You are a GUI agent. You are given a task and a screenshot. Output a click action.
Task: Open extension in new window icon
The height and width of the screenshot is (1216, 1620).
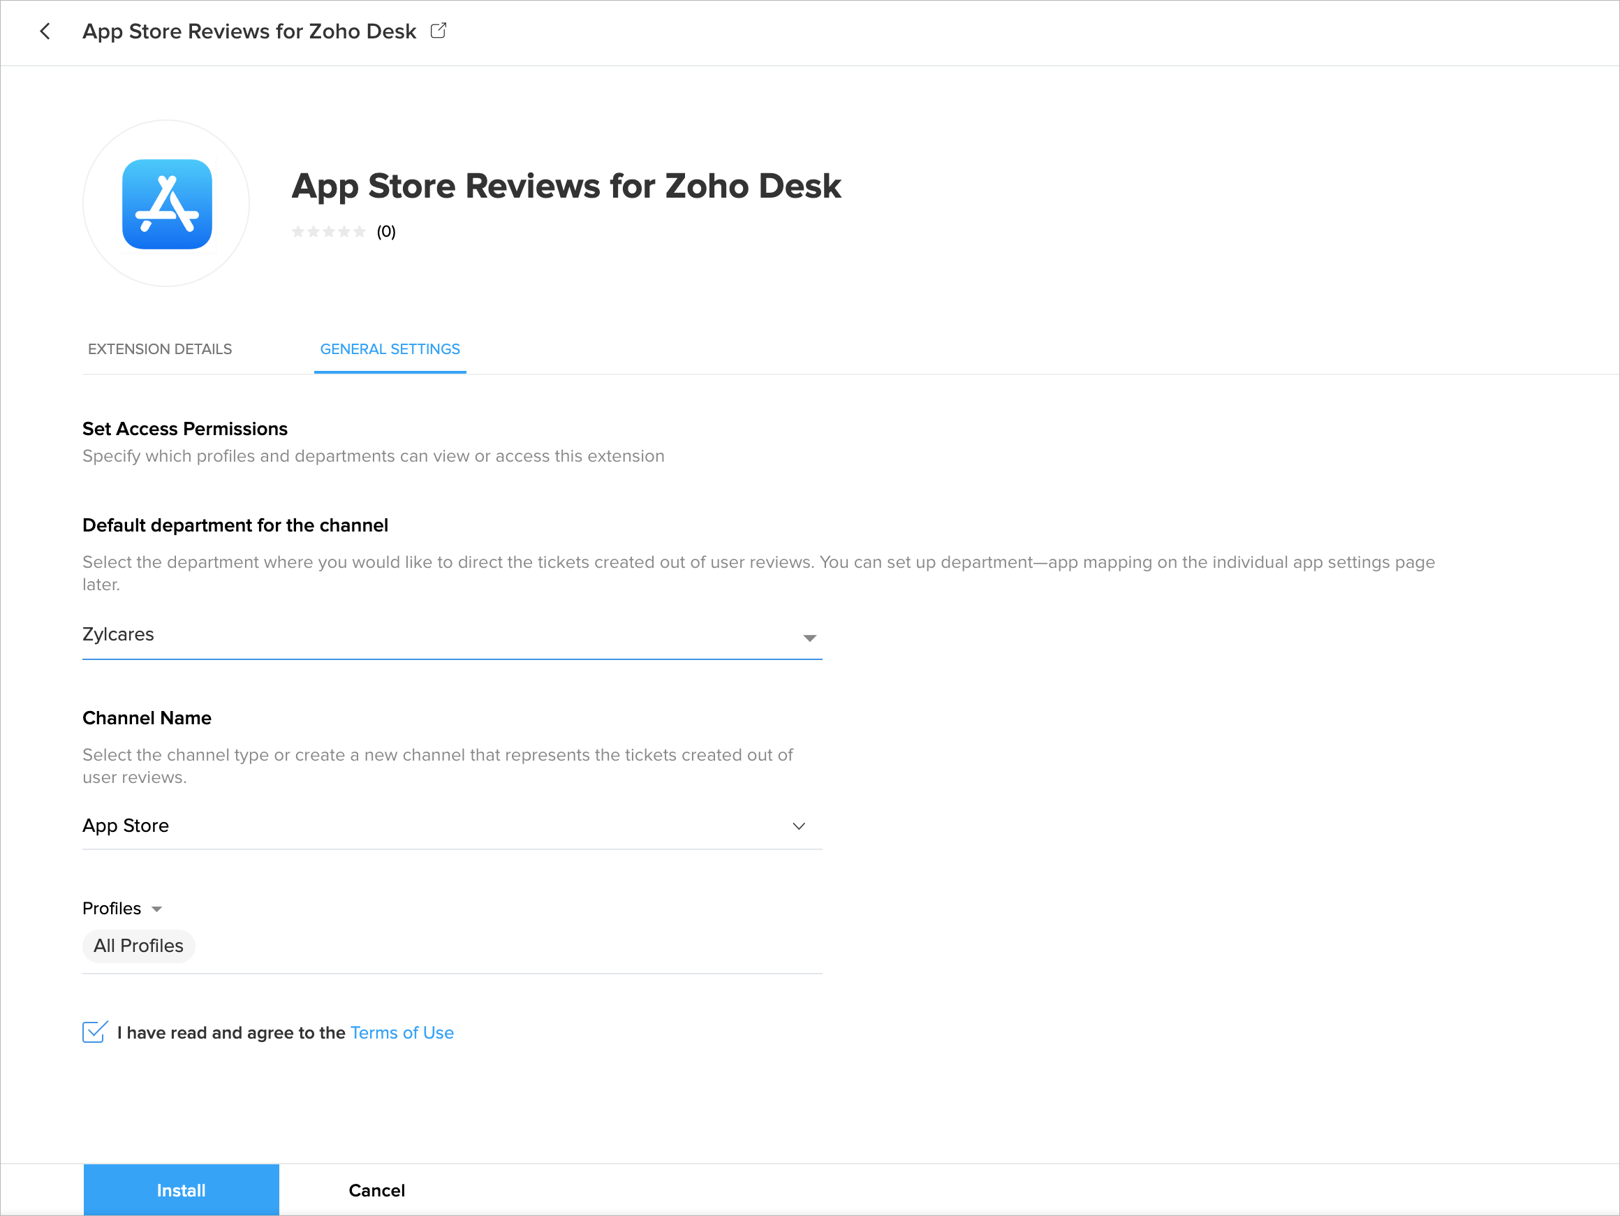point(438,31)
